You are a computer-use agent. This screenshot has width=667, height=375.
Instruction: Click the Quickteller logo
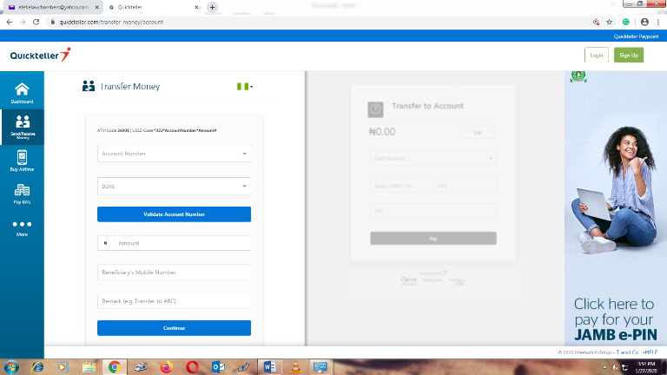[40, 55]
